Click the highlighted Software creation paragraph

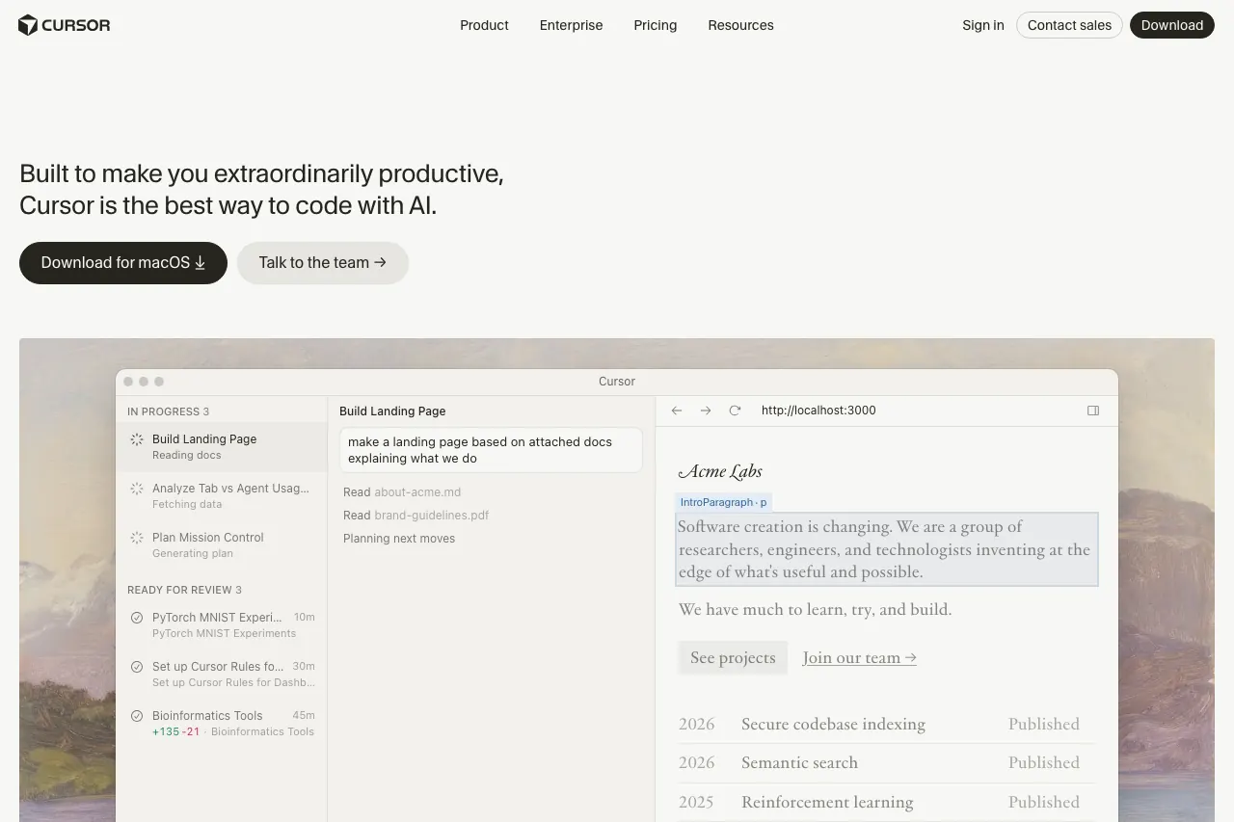tap(886, 549)
